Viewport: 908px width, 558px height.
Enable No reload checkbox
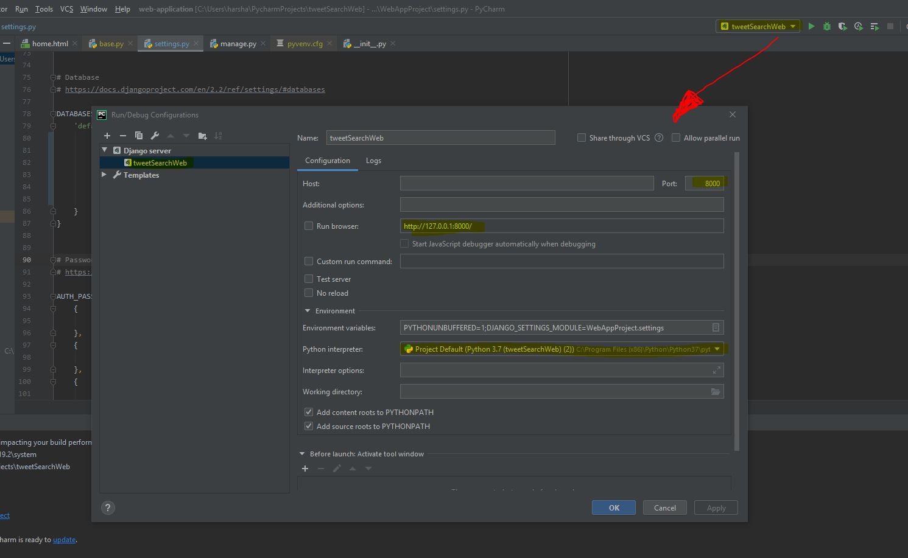(x=309, y=293)
